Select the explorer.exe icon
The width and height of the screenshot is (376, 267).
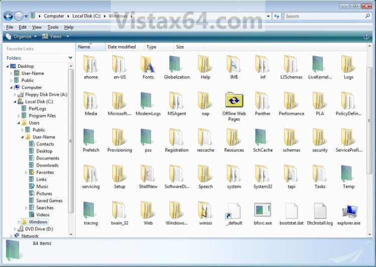[349, 211]
